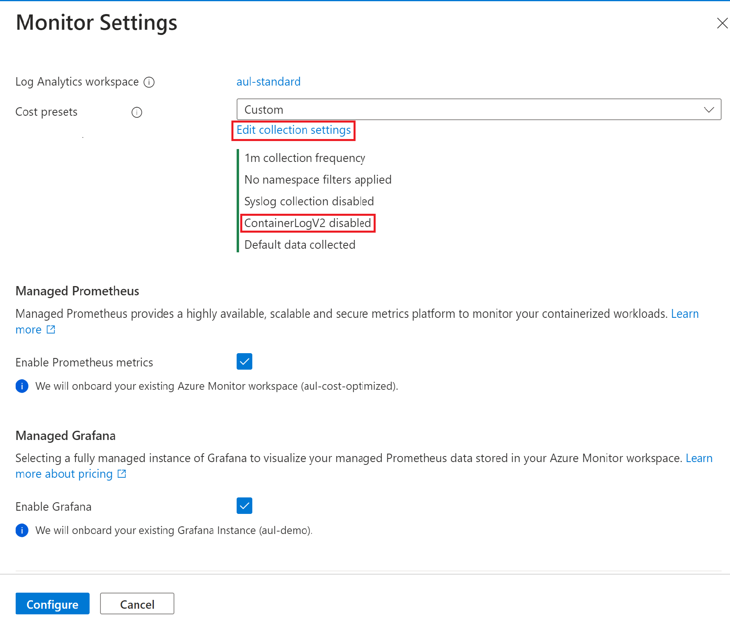The width and height of the screenshot is (730, 626).
Task: Close the Monitor Settings panel
Action: click(x=722, y=23)
